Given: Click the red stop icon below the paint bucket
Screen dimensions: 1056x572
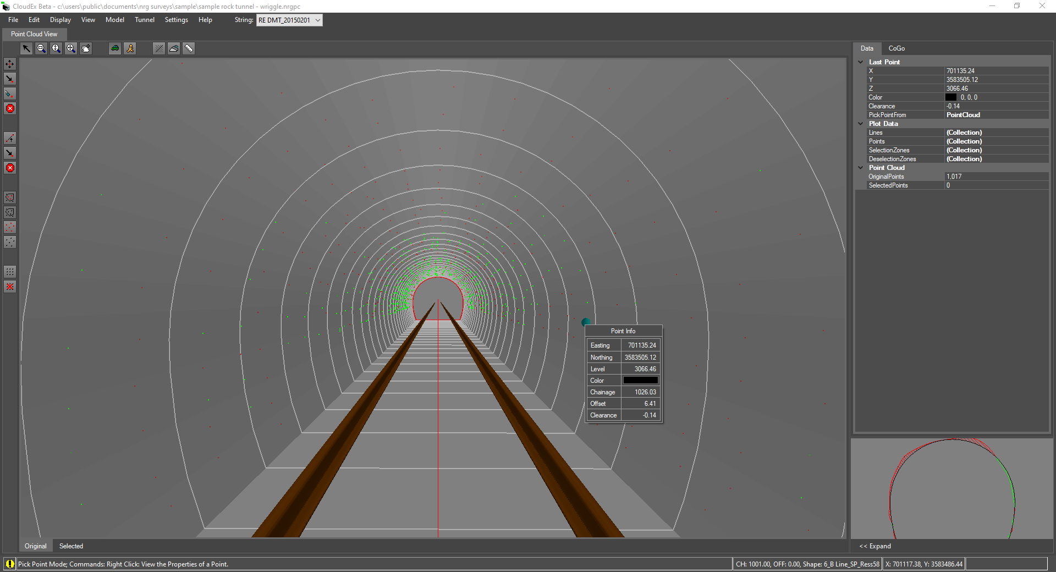Looking at the screenshot, I should (10, 108).
